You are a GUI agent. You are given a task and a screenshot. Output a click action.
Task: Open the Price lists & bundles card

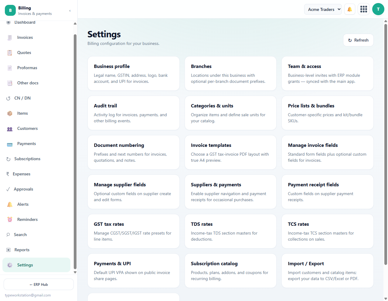(328, 113)
